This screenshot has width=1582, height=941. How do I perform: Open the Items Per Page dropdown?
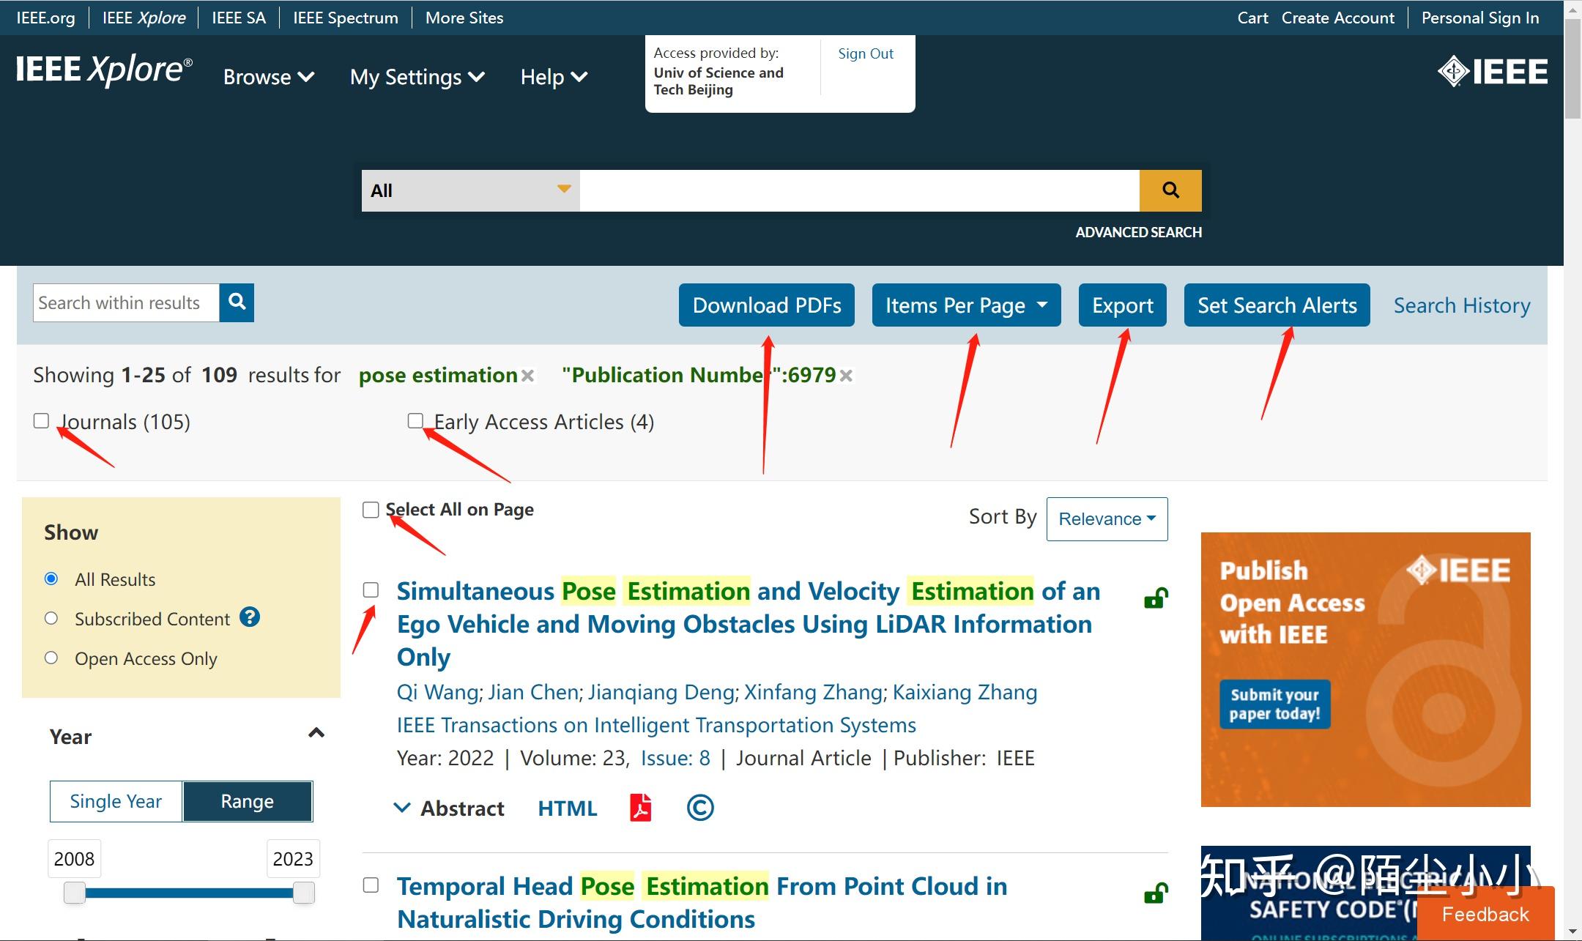click(x=965, y=305)
